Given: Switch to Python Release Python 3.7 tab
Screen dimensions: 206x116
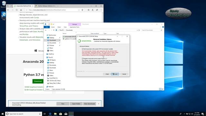Looking at the screenshot, I should (46, 6).
